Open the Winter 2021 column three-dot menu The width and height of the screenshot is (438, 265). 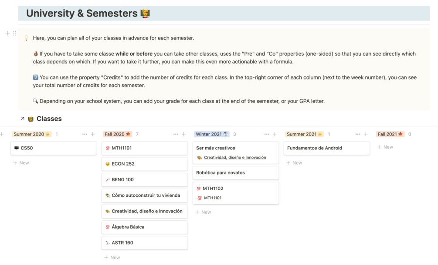pyautogui.click(x=267, y=134)
